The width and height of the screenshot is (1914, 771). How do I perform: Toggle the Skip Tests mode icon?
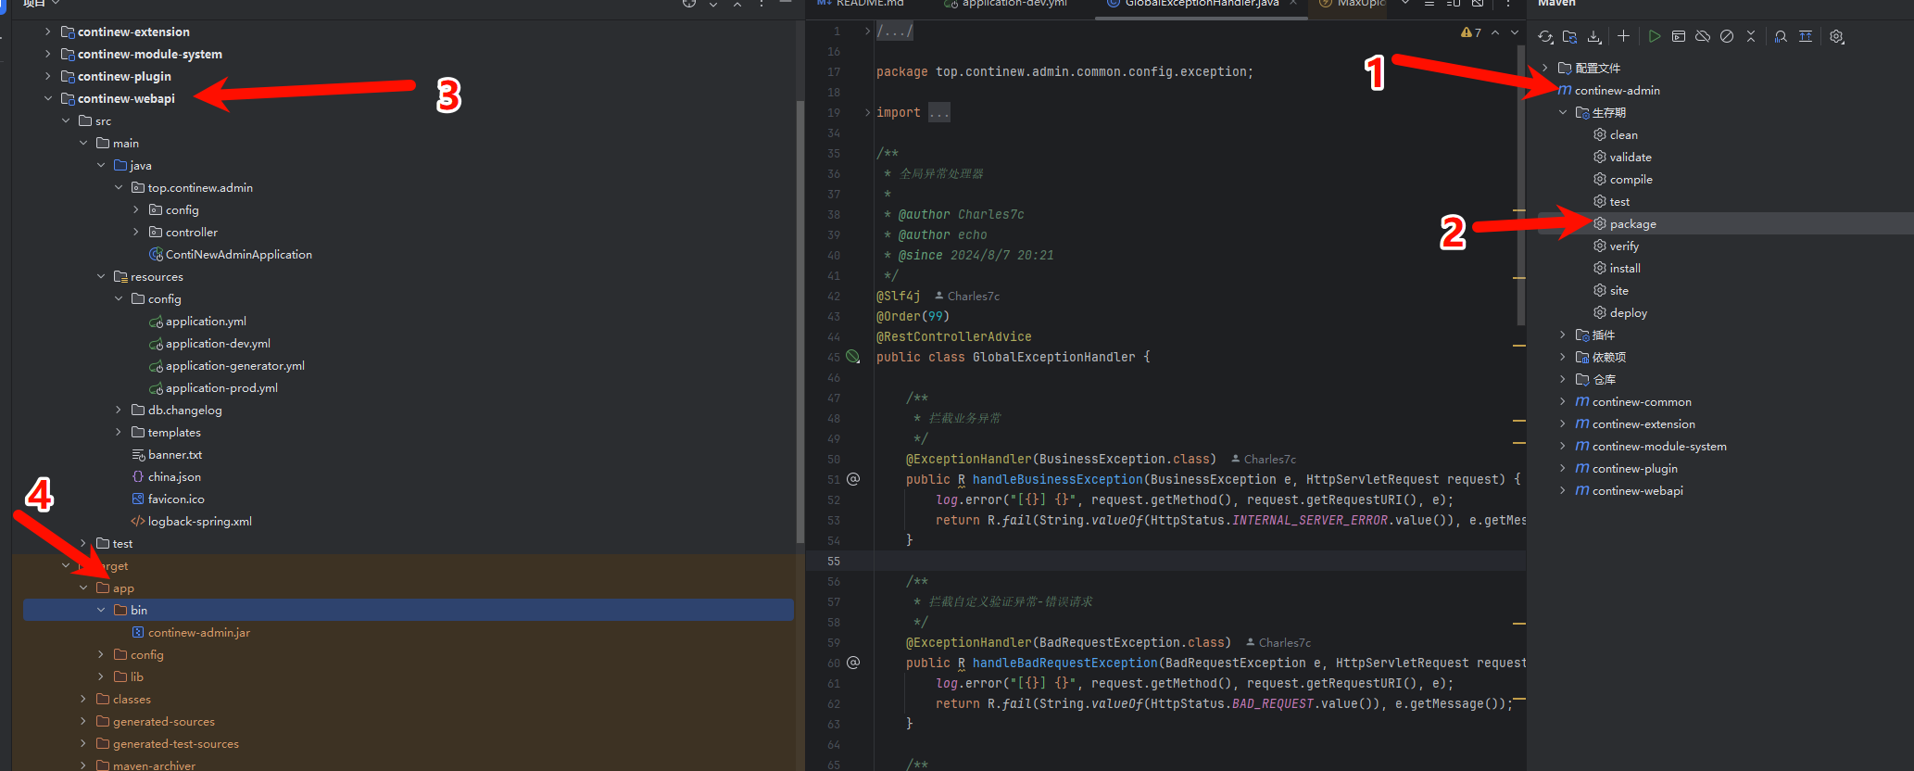tap(1726, 37)
